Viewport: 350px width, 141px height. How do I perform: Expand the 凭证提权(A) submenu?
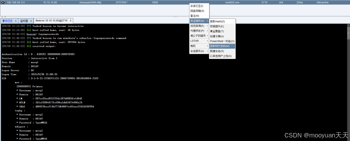tap(199, 21)
